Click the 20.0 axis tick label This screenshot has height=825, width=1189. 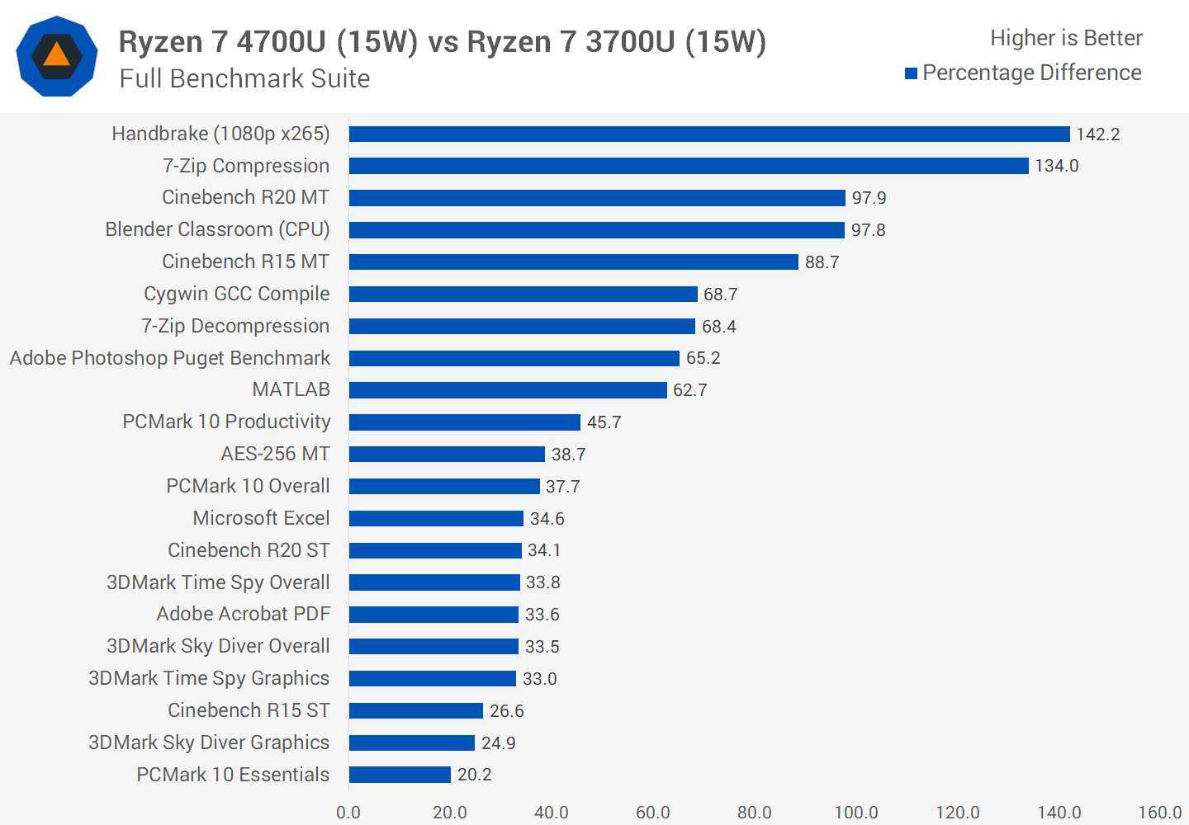[450, 813]
